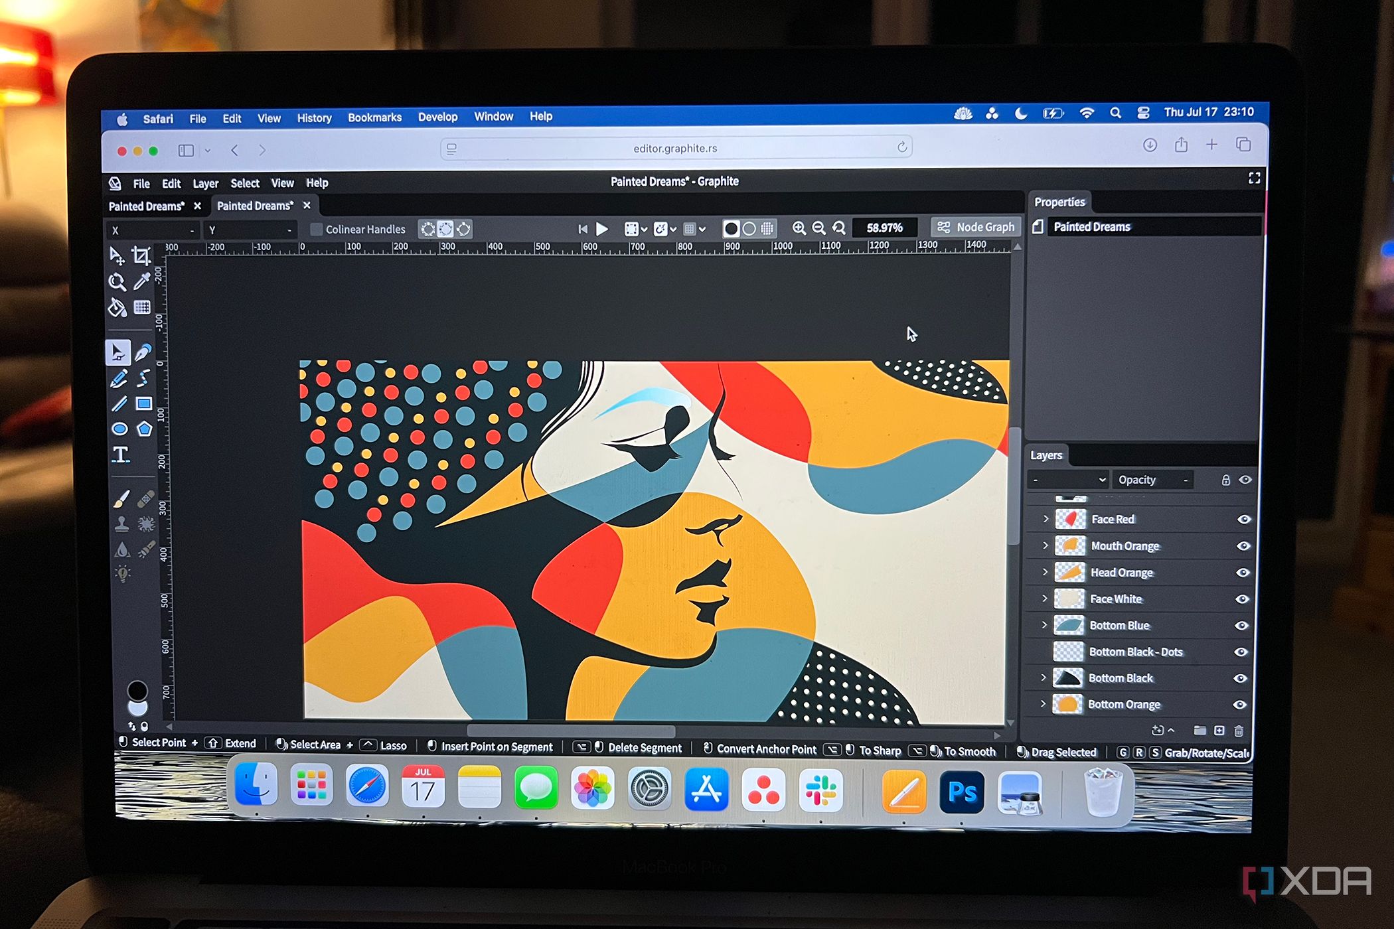Expand the Face Red layer group
Image resolution: width=1394 pixels, height=929 pixels.
click(x=1045, y=519)
